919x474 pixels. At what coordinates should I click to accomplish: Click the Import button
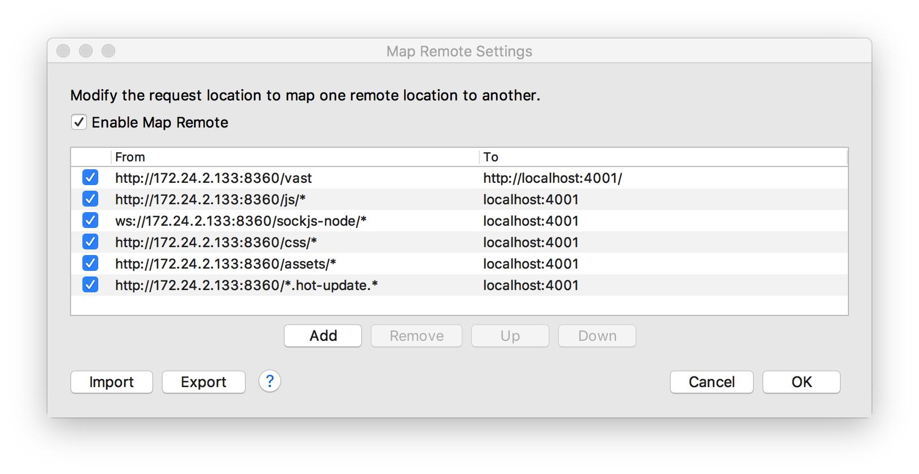(112, 382)
